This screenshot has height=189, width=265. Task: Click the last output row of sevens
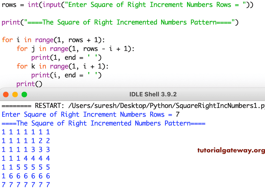pos(25,185)
